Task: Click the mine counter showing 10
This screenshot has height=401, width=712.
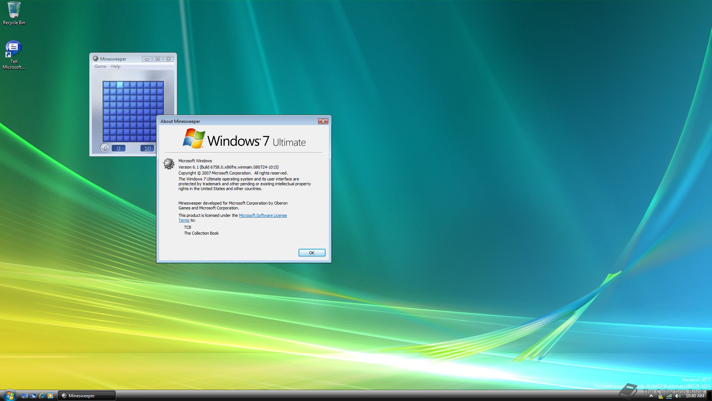Action: pos(147,149)
